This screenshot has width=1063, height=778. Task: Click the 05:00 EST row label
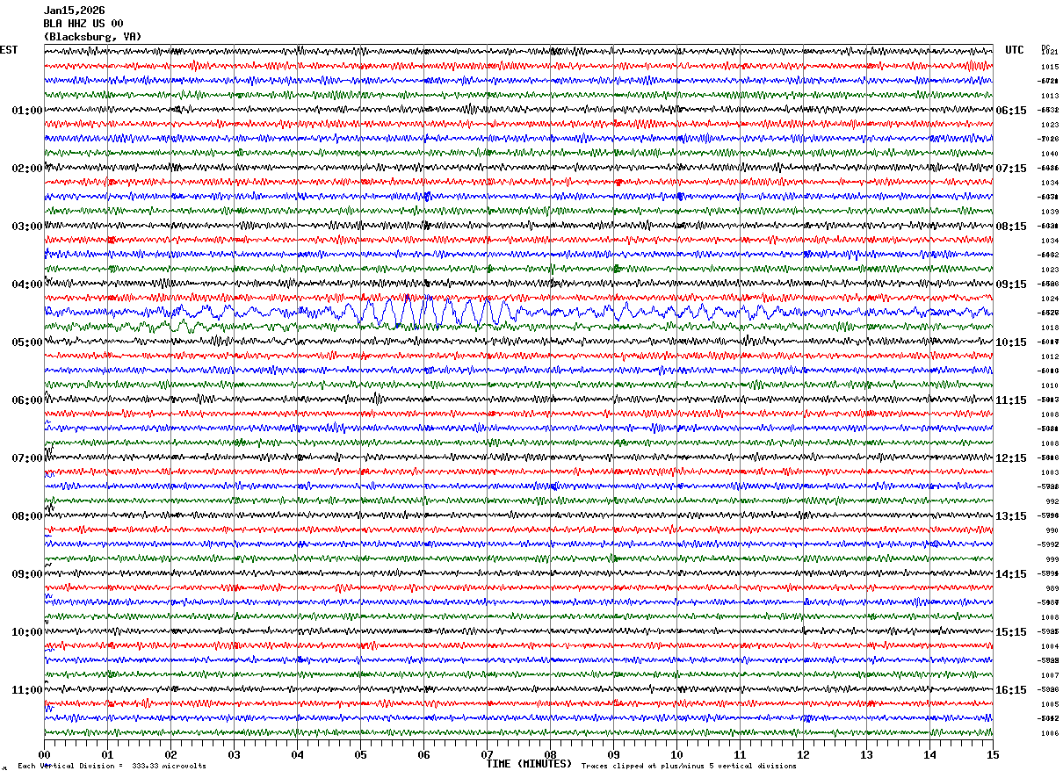[x=27, y=342]
